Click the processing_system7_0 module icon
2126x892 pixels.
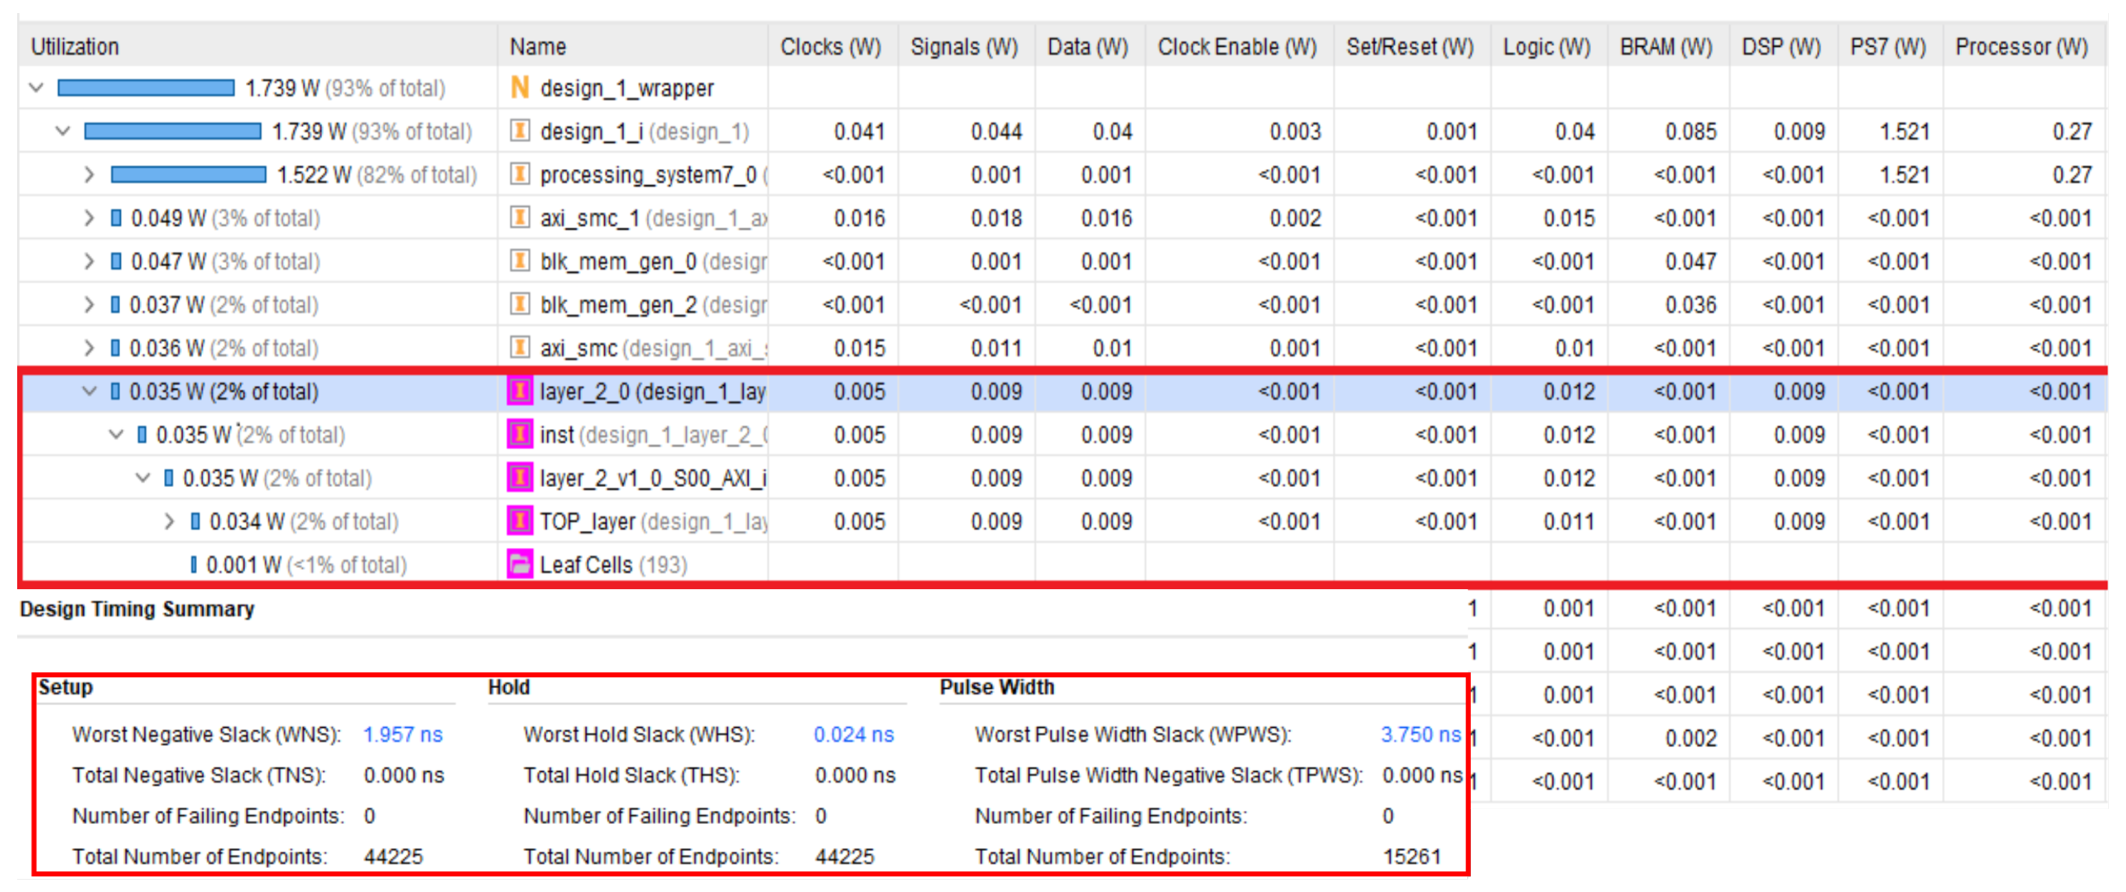[519, 174]
